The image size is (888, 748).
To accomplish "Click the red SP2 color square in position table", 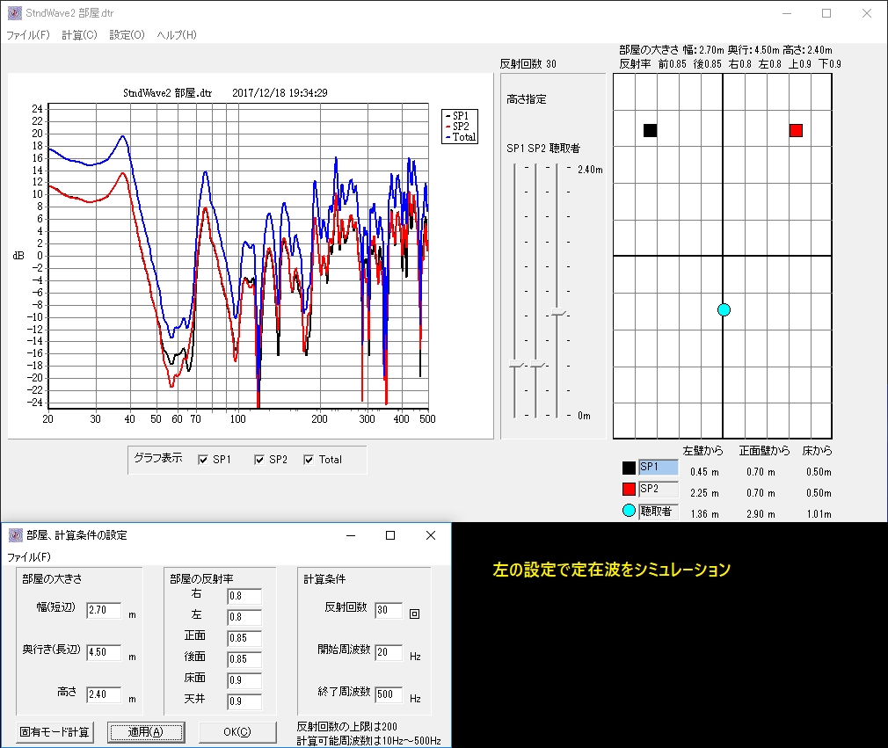I will tap(629, 489).
